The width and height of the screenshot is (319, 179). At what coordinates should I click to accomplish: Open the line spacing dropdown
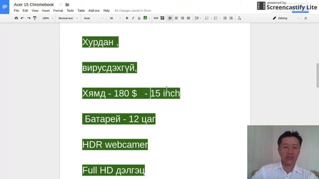coord(197,18)
